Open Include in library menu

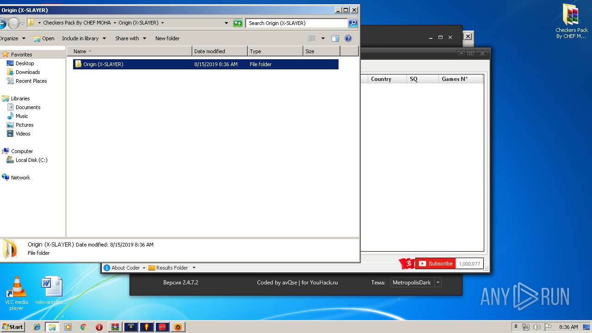84,38
